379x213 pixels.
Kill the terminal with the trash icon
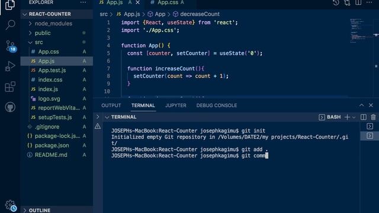(x=374, y=117)
